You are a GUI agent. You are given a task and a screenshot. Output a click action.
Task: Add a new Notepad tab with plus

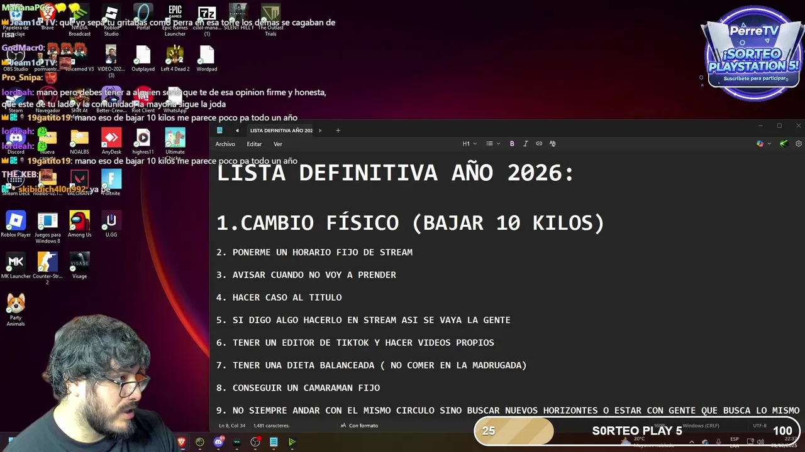coord(338,131)
